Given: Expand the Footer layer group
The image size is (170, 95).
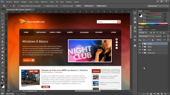Looking at the screenshot, I should tap(143, 50).
